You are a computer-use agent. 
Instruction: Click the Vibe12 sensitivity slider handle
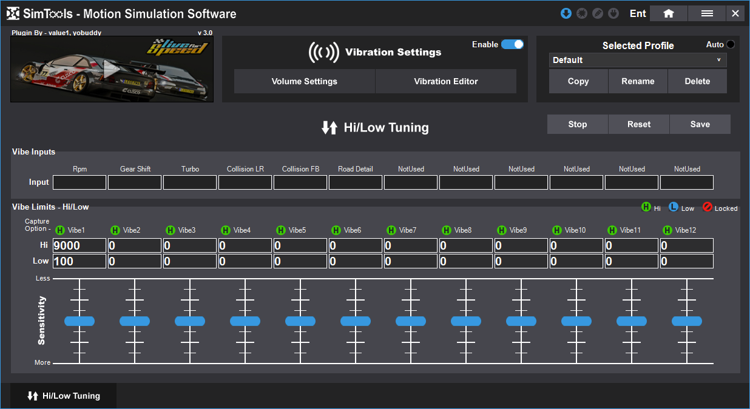[687, 321]
